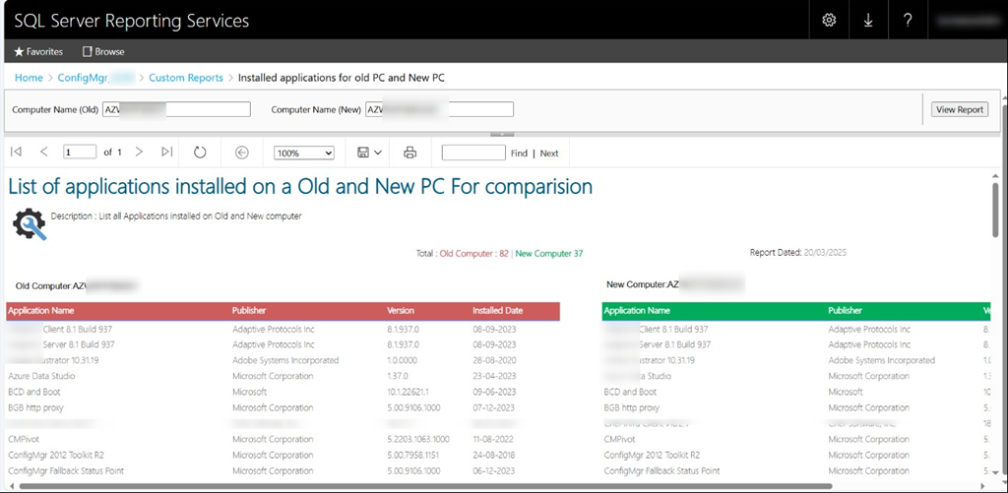Print the report using the printer icon
The width and height of the screenshot is (1008, 493).
click(x=410, y=153)
